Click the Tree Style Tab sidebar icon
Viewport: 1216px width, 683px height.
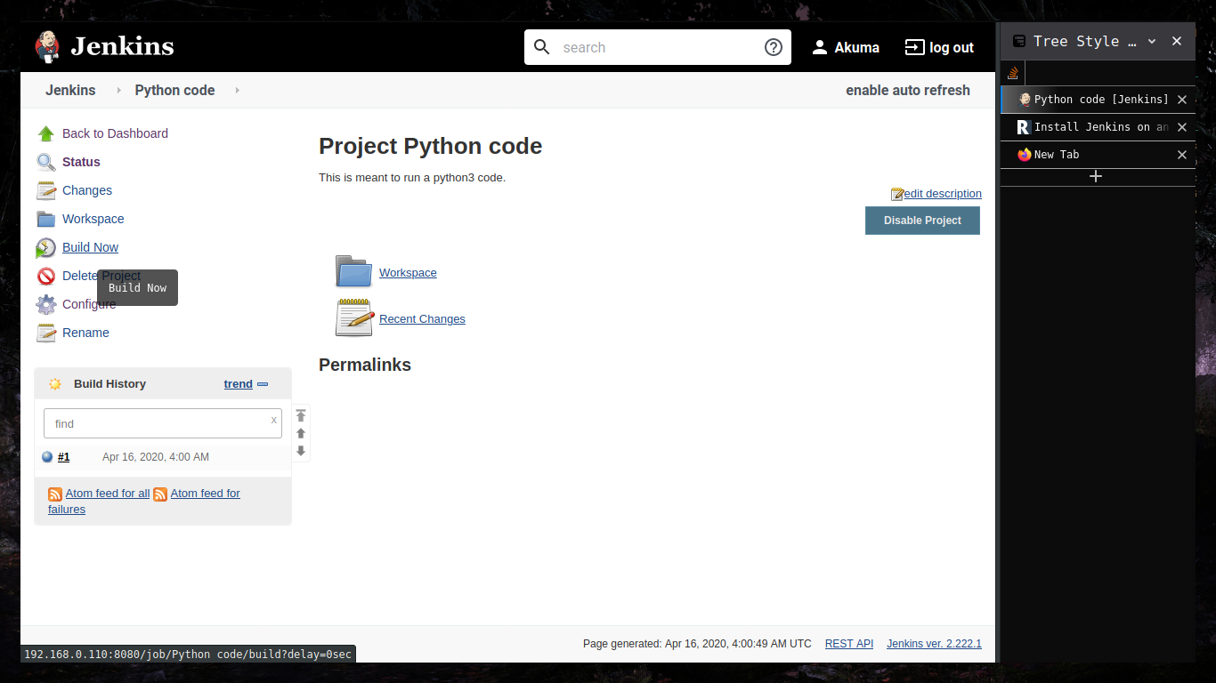point(1019,41)
